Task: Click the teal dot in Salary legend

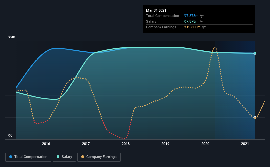Action: pos(58,157)
